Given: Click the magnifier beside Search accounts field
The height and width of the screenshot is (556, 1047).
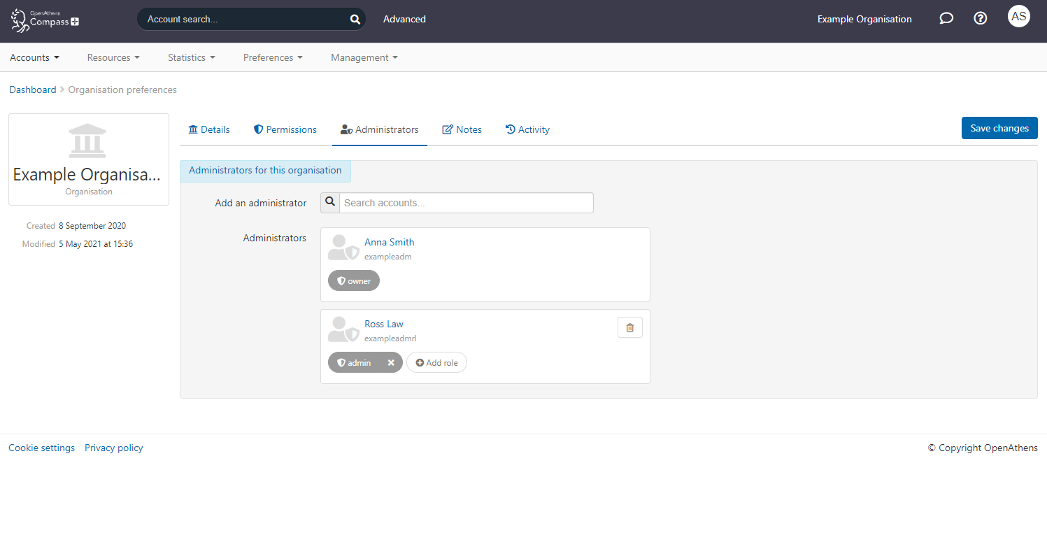Looking at the screenshot, I should coord(329,202).
